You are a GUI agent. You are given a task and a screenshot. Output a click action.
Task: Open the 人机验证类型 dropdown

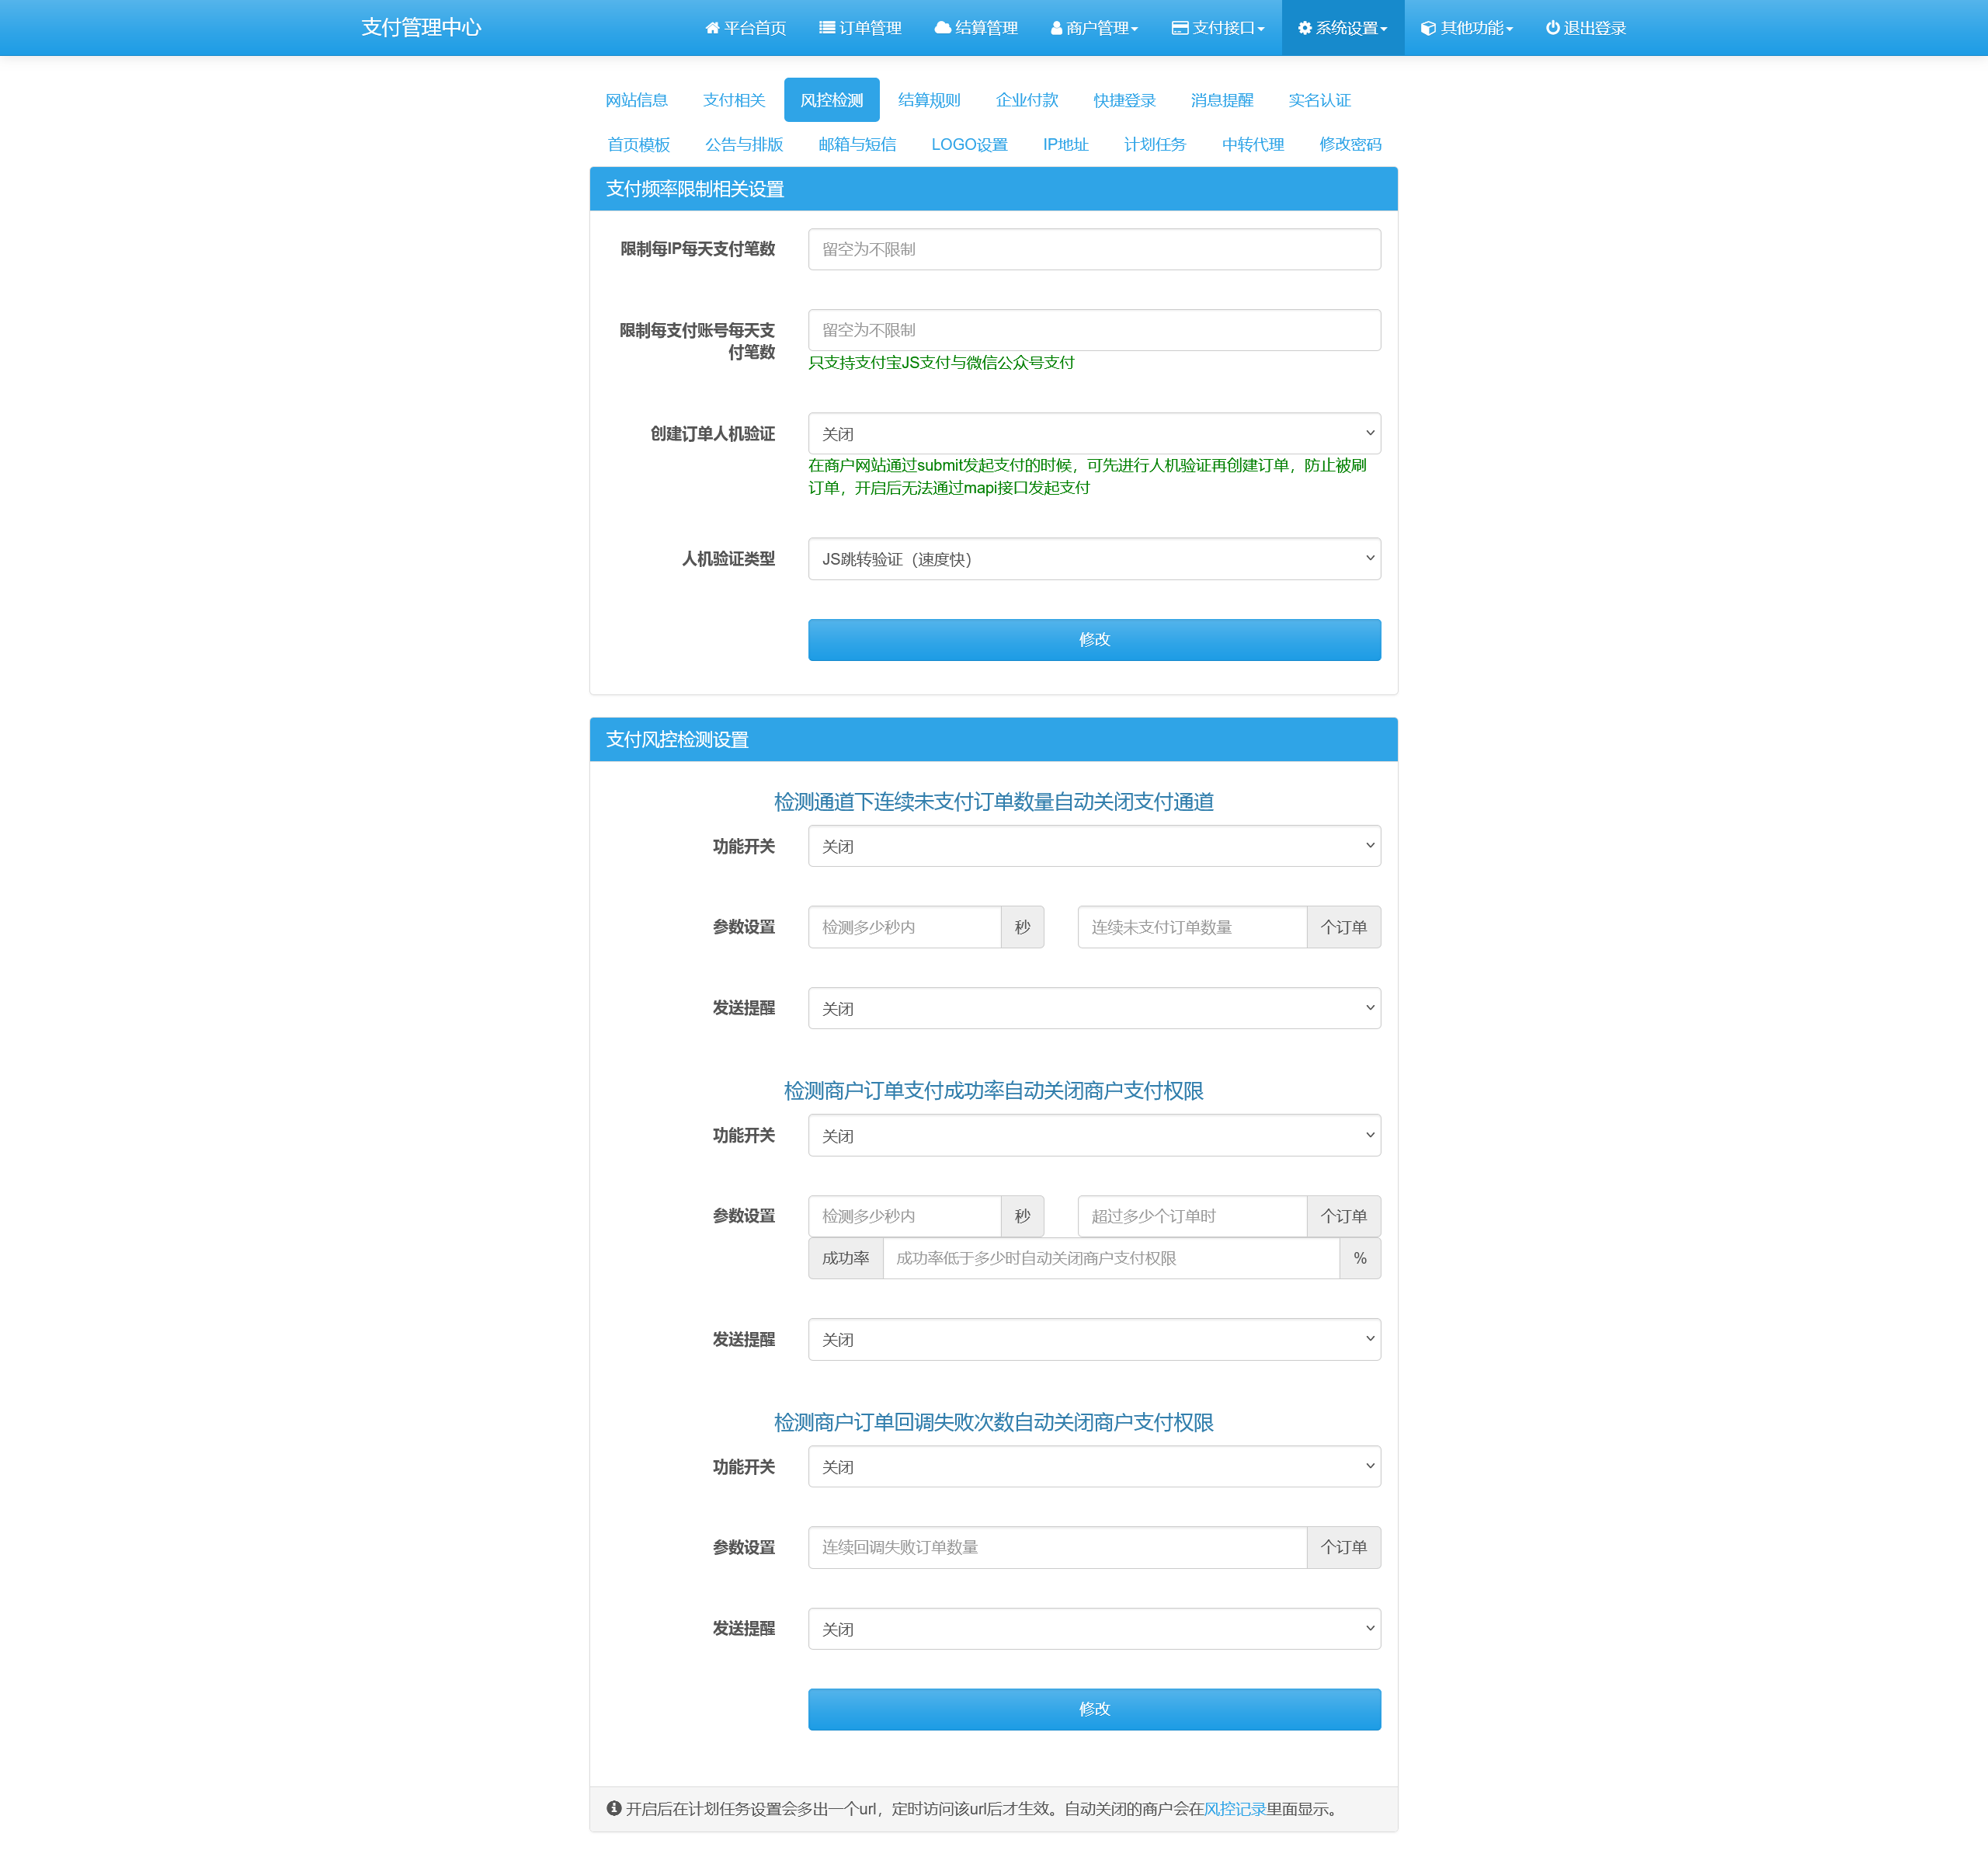1093,559
